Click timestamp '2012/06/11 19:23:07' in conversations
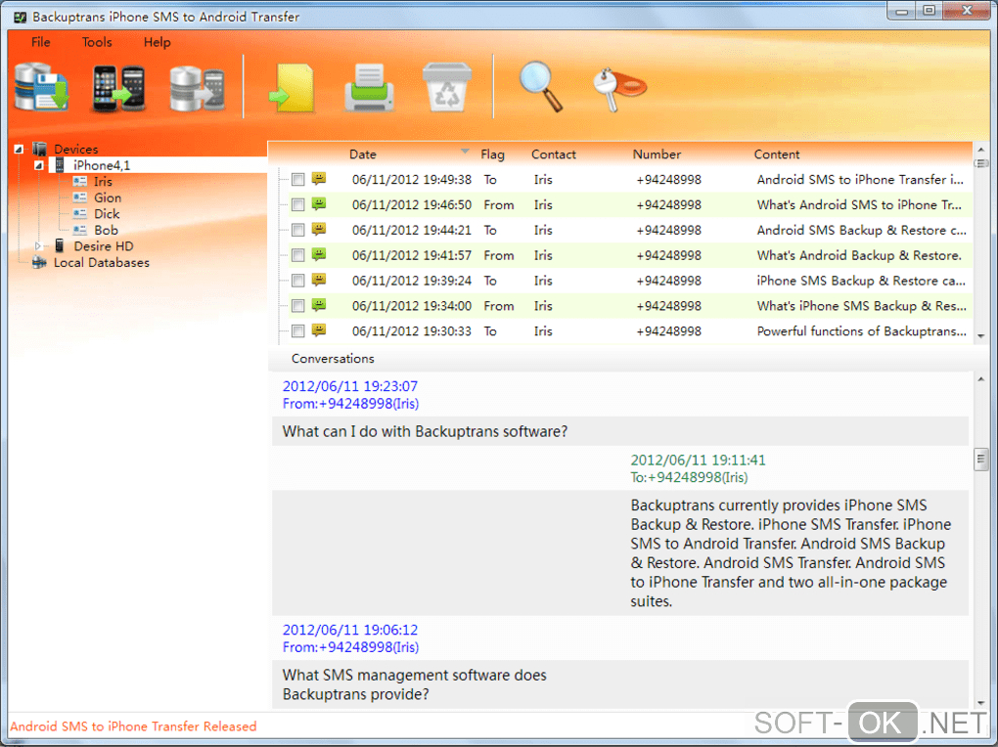Viewport: 998px width, 747px height. click(349, 386)
